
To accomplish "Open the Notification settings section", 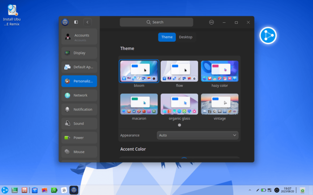I will coord(79,110).
